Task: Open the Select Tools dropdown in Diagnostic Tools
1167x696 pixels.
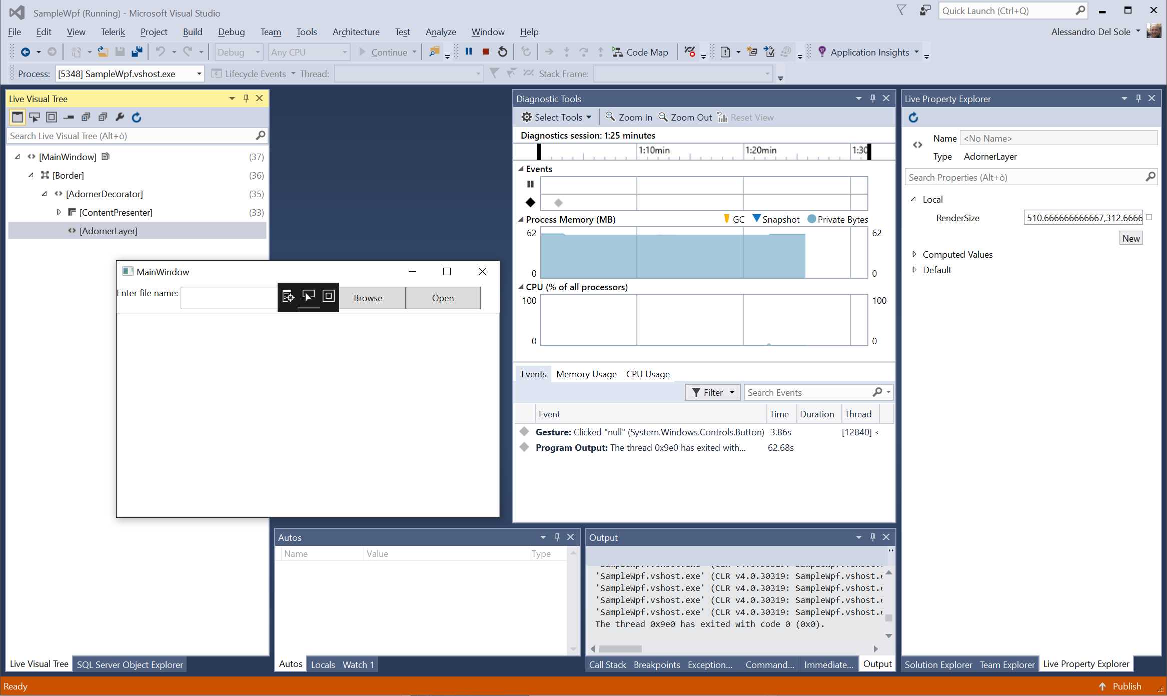Action: [556, 117]
